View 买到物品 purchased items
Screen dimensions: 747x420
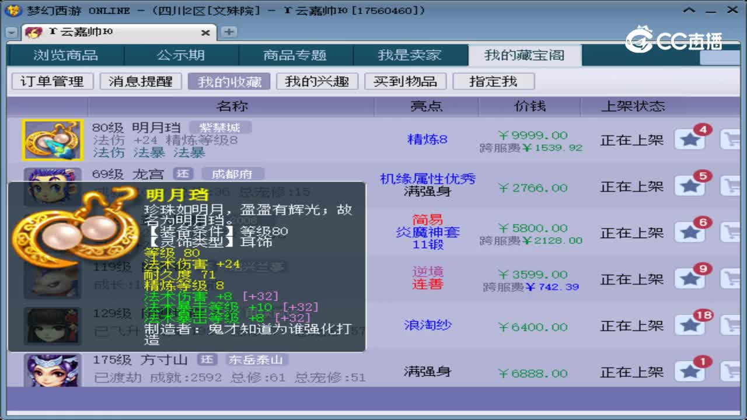[406, 81]
